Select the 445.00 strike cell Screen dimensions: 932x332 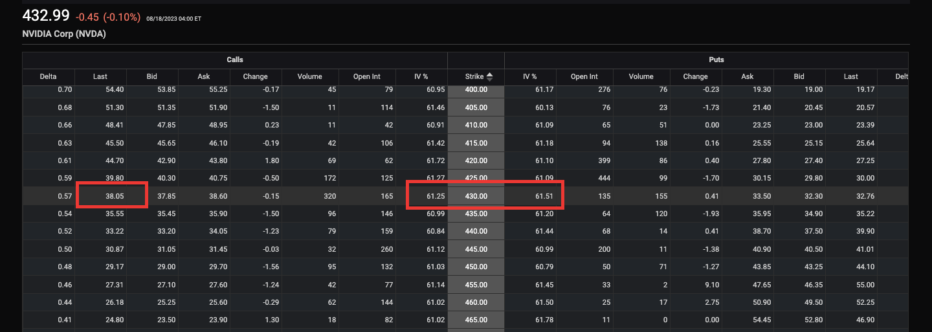point(476,249)
